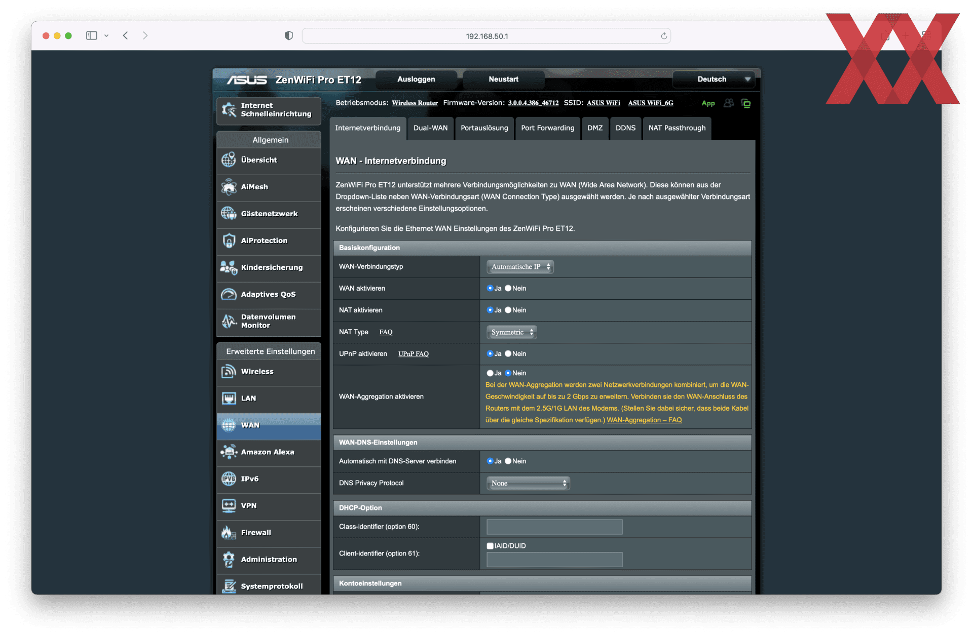This screenshot has height=636, width=973.
Task: Click the WAN globe icon in sidebar
Action: point(229,425)
